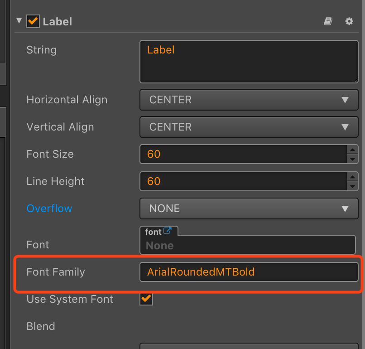
Task: Click the Line Height input field
Action: pyautogui.click(x=243, y=181)
